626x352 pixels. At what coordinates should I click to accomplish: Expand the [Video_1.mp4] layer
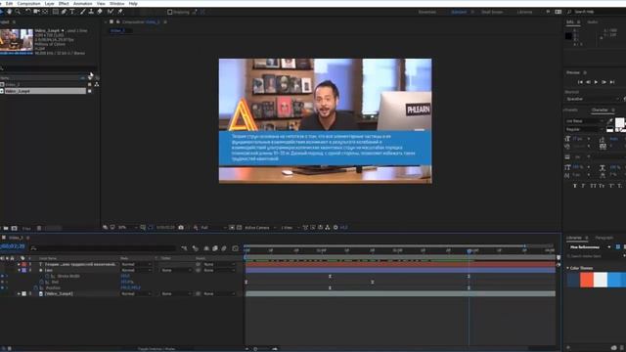(19, 293)
